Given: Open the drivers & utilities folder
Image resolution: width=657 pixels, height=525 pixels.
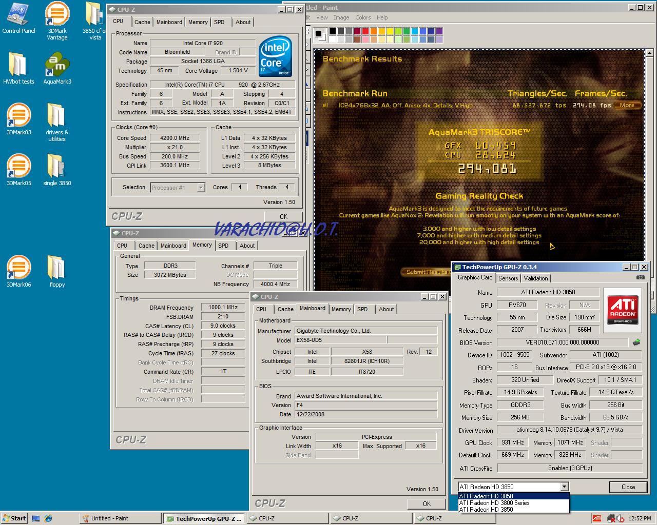Looking at the screenshot, I should (x=57, y=122).
